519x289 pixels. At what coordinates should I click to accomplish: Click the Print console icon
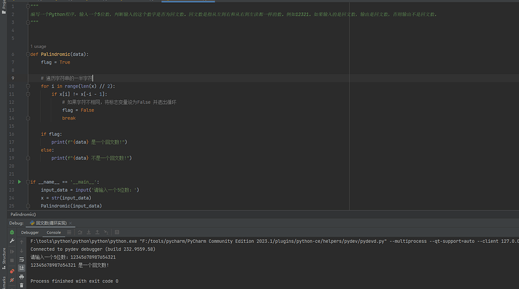tap(21, 277)
